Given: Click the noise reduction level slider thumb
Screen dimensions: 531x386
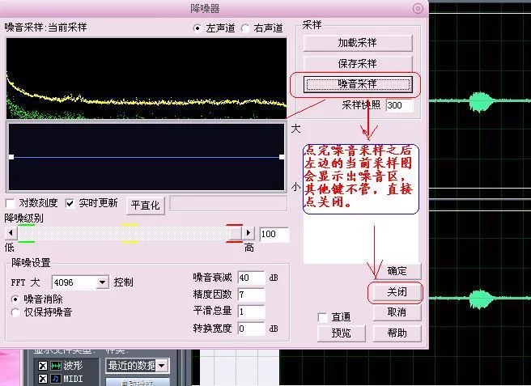Looking at the screenshot, I should 235,233.
